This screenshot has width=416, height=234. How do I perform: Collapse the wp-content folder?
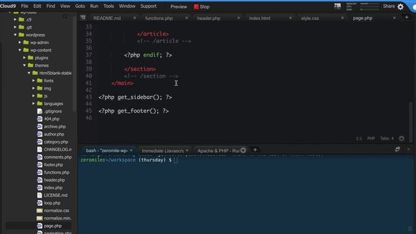pos(19,50)
